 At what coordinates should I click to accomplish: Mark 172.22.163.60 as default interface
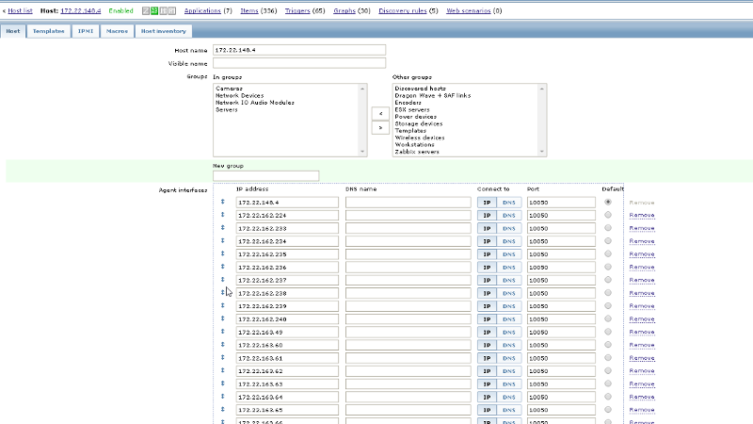[607, 345]
